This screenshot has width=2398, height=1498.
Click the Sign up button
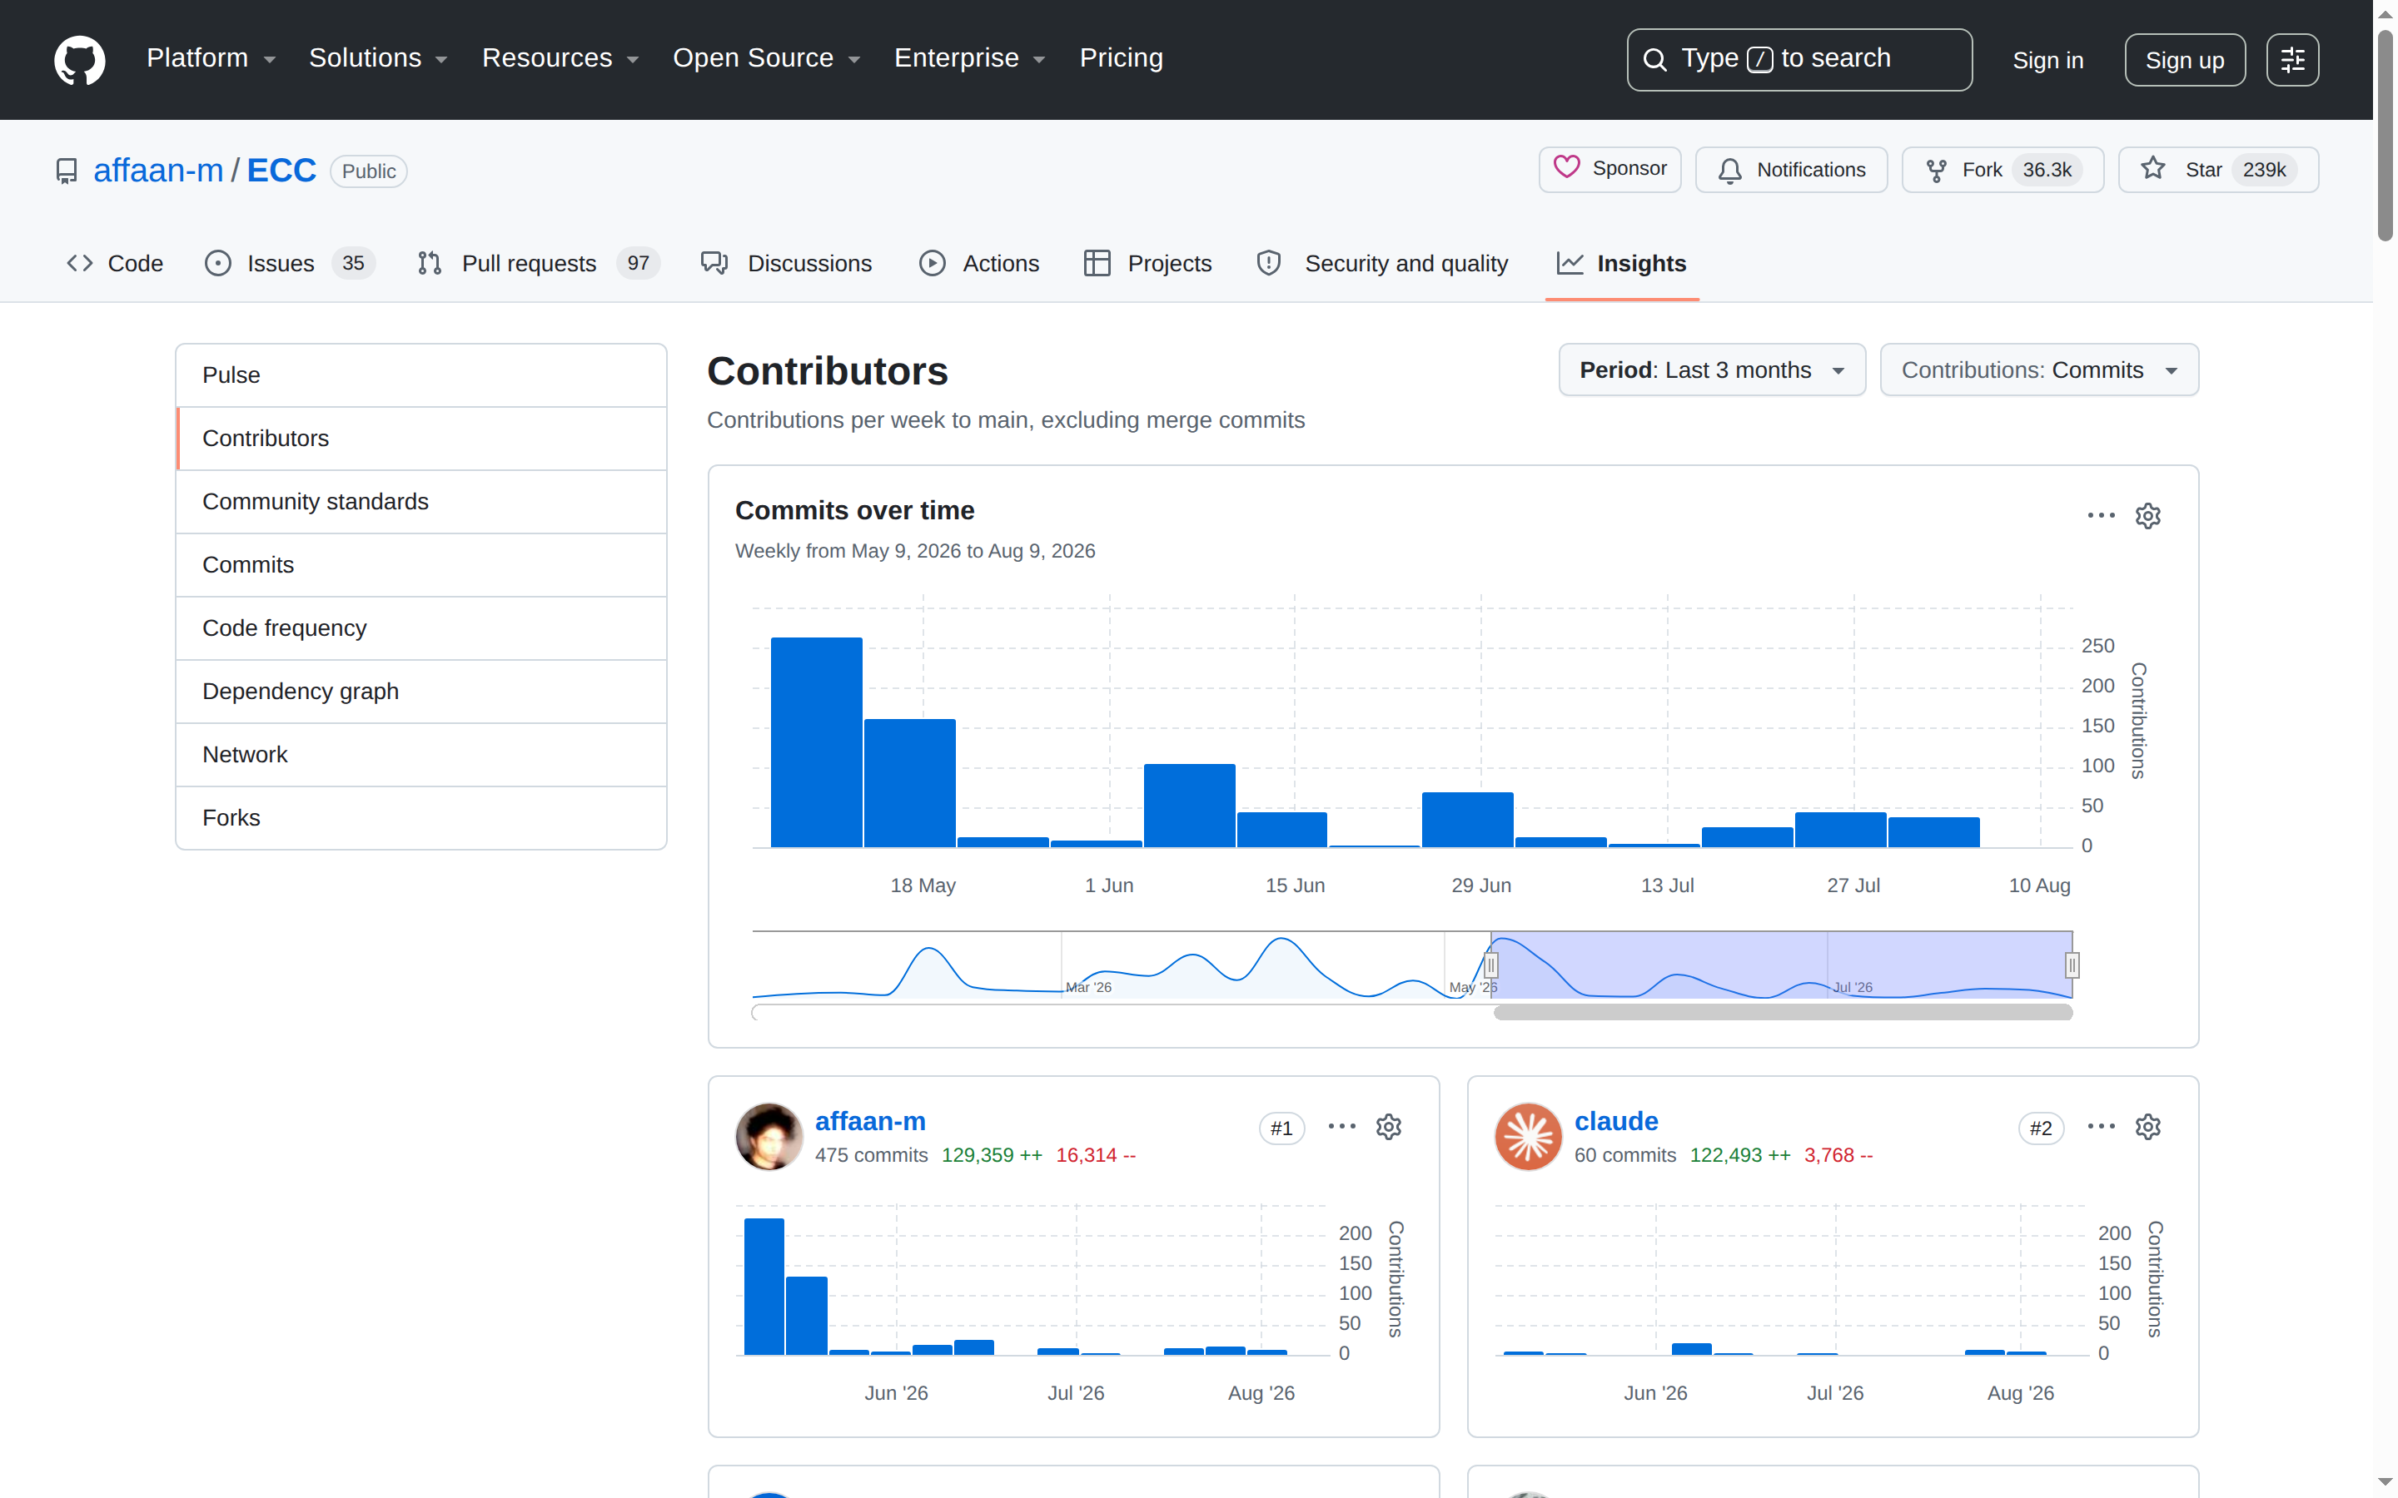(2184, 59)
